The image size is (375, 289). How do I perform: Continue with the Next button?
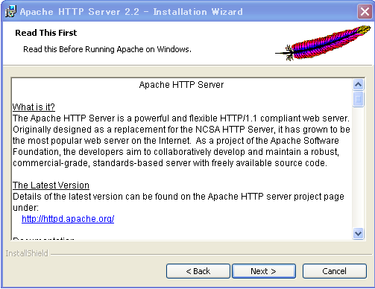pos(264,271)
